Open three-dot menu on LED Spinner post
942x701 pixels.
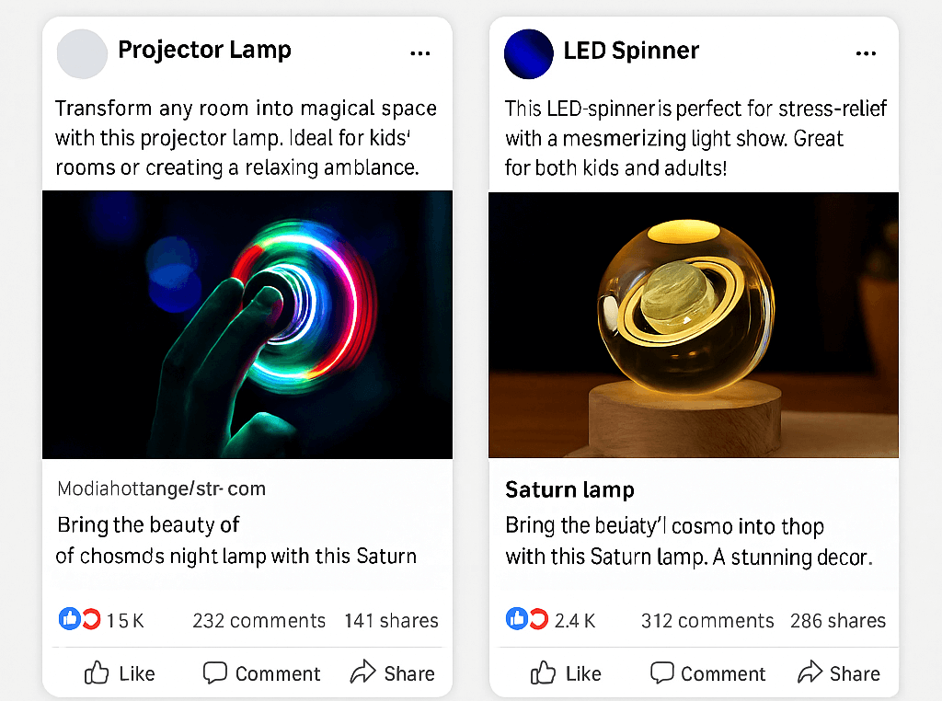pyautogui.click(x=866, y=53)
